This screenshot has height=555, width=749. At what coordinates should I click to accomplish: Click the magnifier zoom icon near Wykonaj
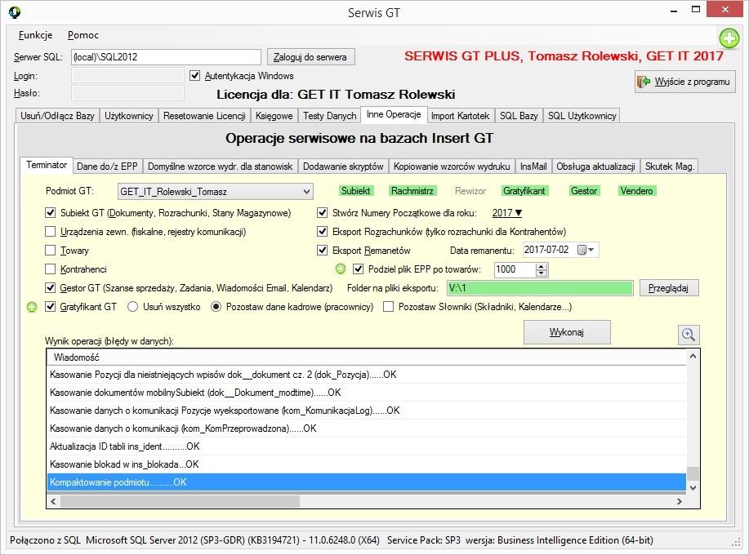click(x=689, y=335)
